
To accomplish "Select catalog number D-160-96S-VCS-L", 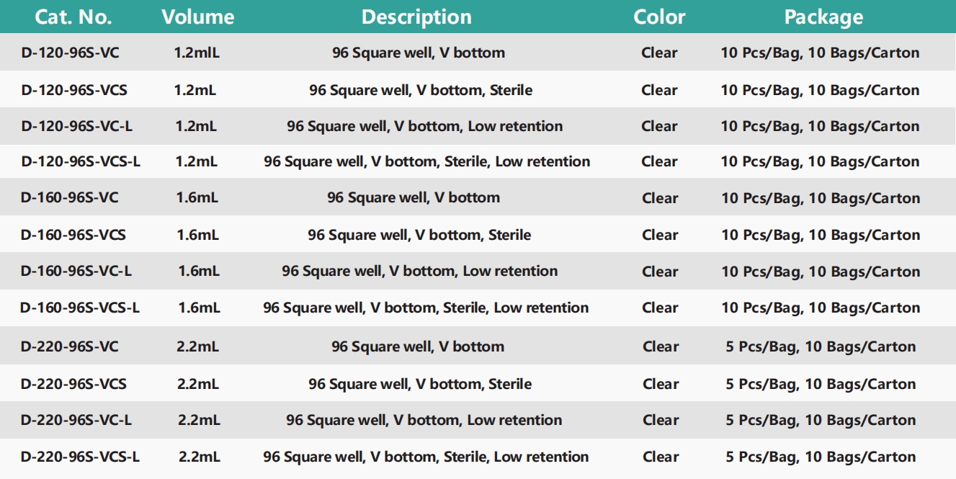I will [80, 308].
